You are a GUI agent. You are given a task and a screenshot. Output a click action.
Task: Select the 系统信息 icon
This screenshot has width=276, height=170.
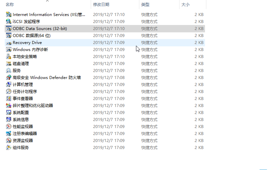coord(8,120)
